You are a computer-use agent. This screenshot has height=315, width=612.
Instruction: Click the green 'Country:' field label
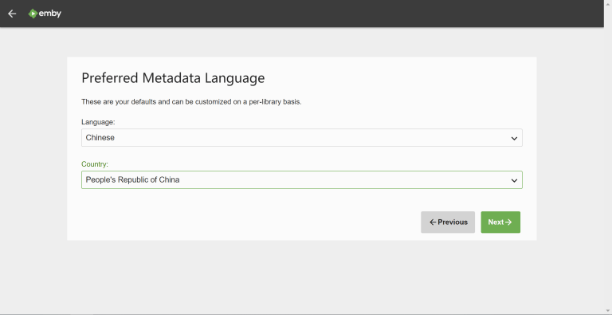pos(95,164)
